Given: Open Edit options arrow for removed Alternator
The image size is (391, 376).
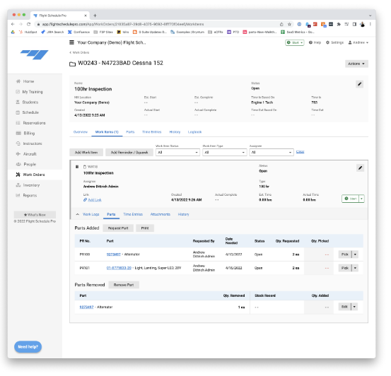Looking at the screenshot, I should [x=354, y=307].
